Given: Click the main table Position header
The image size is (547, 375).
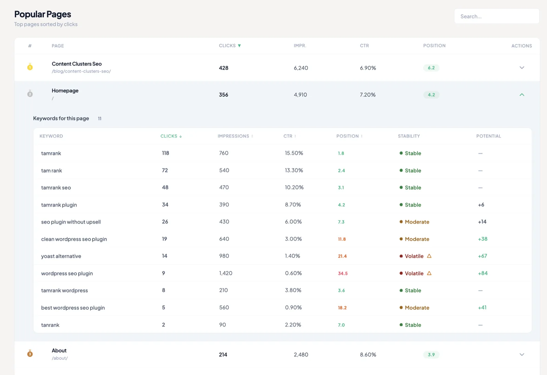Looking at the screenshot, I should click(x=434, y=46).
